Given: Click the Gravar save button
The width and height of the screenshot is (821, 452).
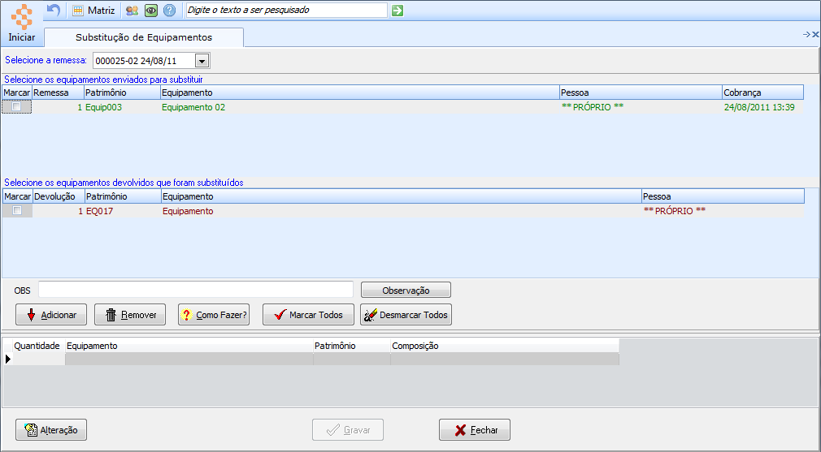Looking at the screenshot, I should pos(348,430).
